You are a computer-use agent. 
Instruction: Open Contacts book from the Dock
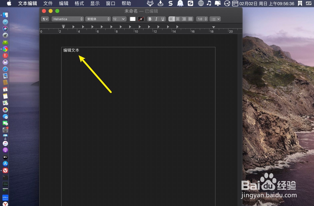(x=5, y=83)
